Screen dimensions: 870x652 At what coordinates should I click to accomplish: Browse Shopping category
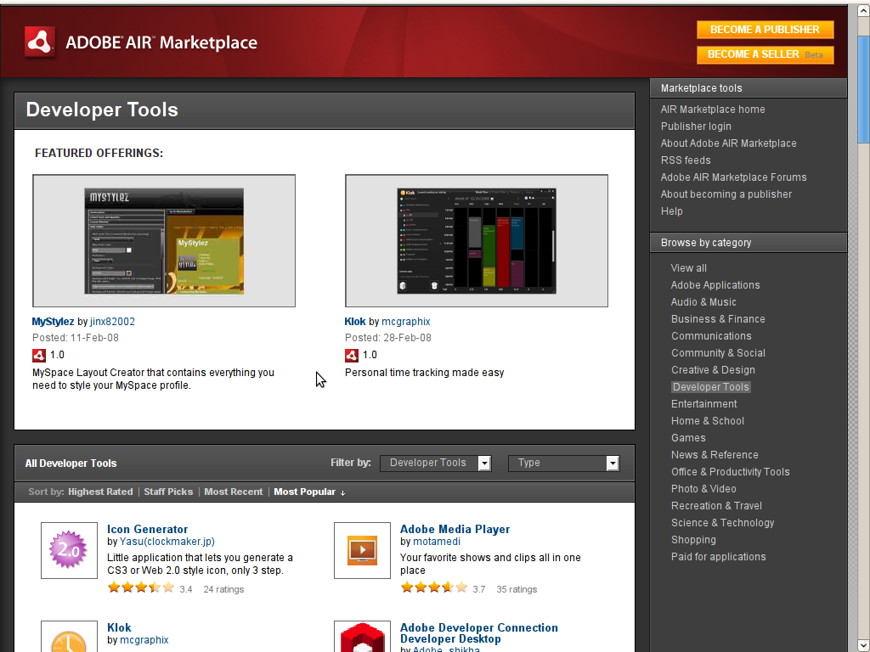[x=693, y=540]
